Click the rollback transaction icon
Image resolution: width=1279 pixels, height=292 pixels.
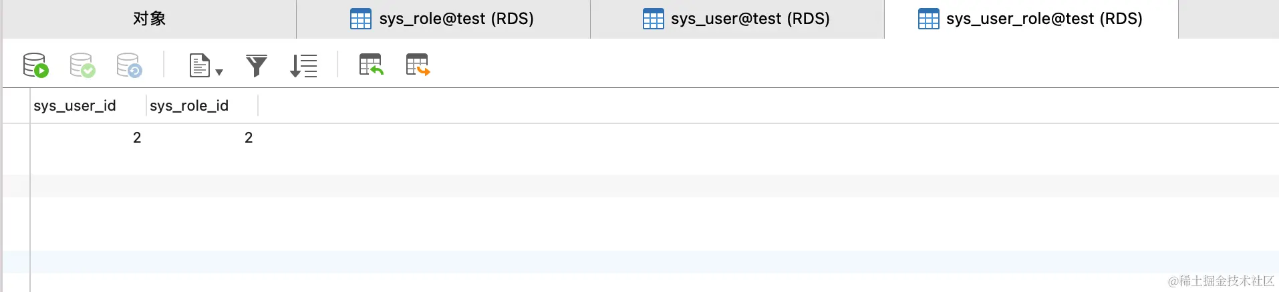129,65
